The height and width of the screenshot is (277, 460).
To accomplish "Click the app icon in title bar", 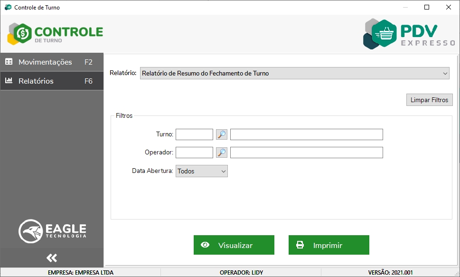I will click(x=8, y=7).
